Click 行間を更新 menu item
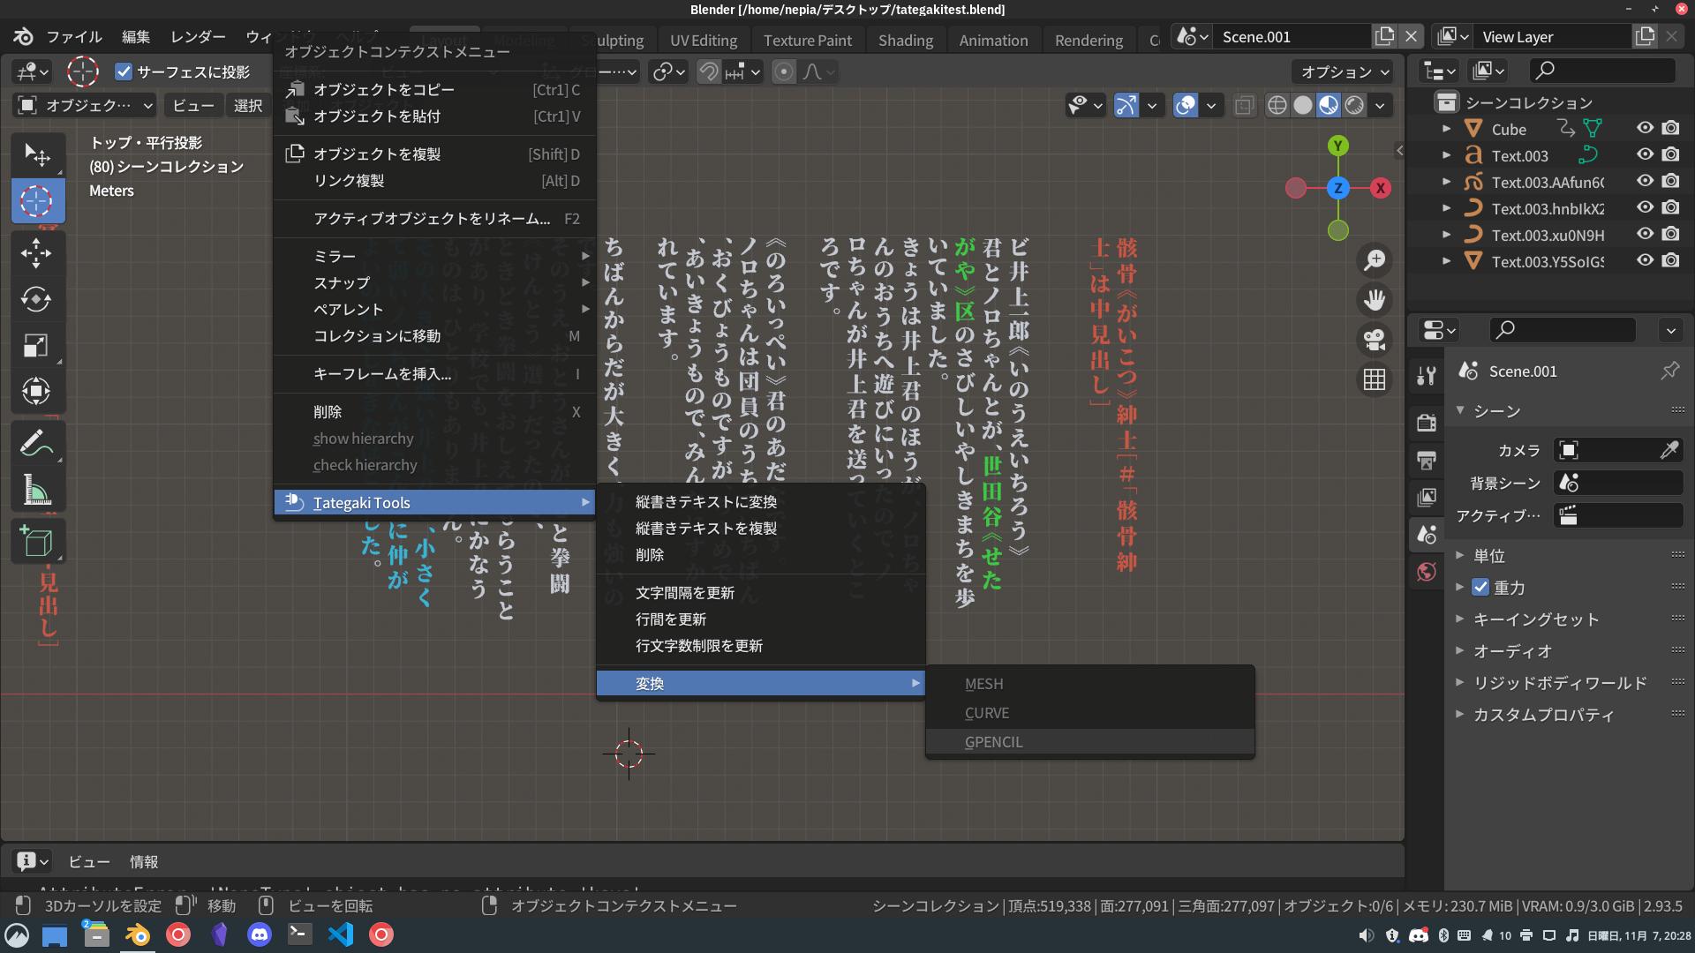 tap(760, 619)
